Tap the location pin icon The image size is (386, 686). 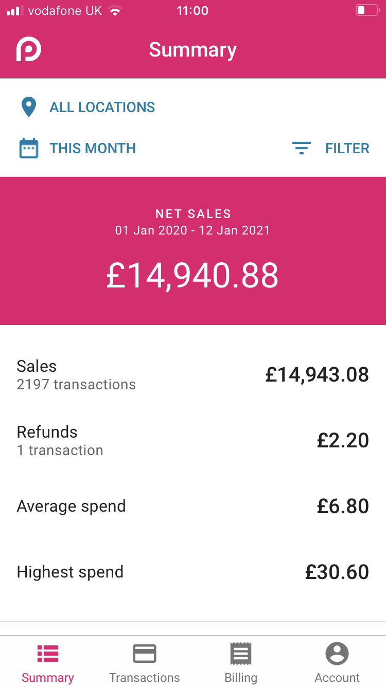[29, 107]
